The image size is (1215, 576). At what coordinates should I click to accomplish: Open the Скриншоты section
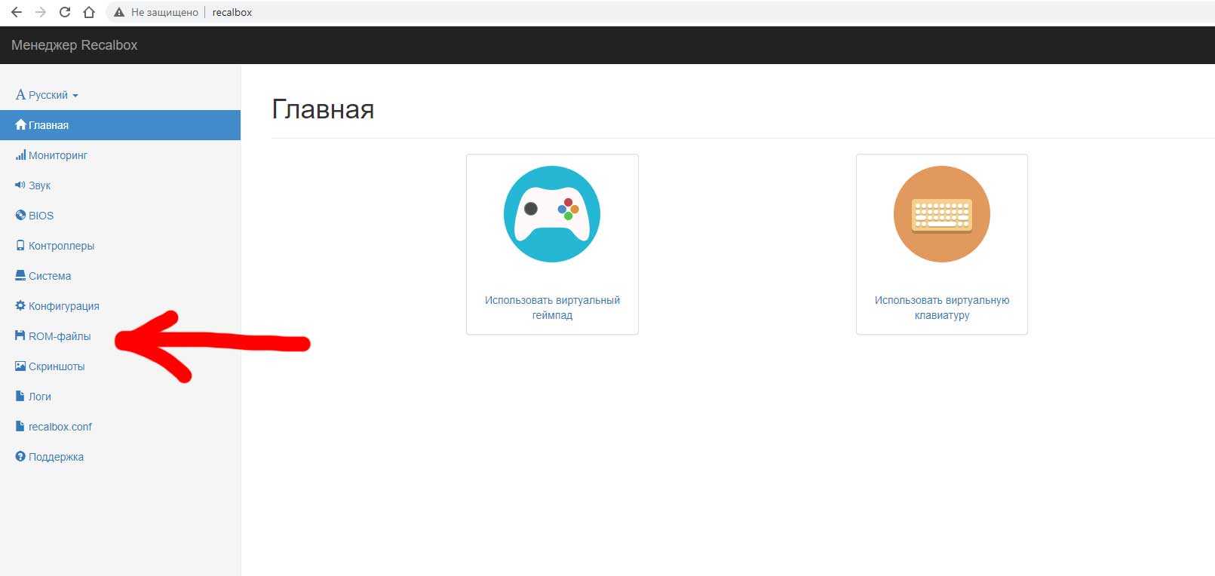(57, 366)
